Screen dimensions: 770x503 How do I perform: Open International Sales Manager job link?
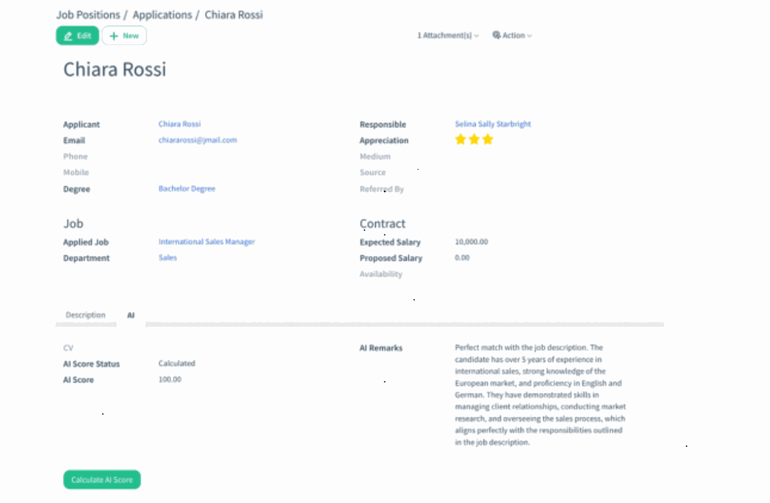click(x=207, y=241)
